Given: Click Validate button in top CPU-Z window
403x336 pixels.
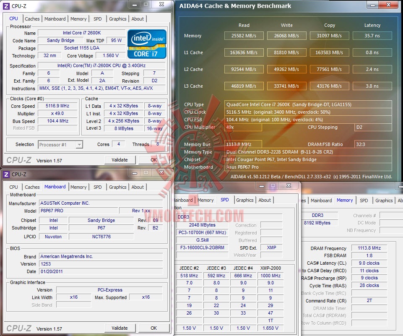Looking at the screenshot, I should tap(120, 160).
